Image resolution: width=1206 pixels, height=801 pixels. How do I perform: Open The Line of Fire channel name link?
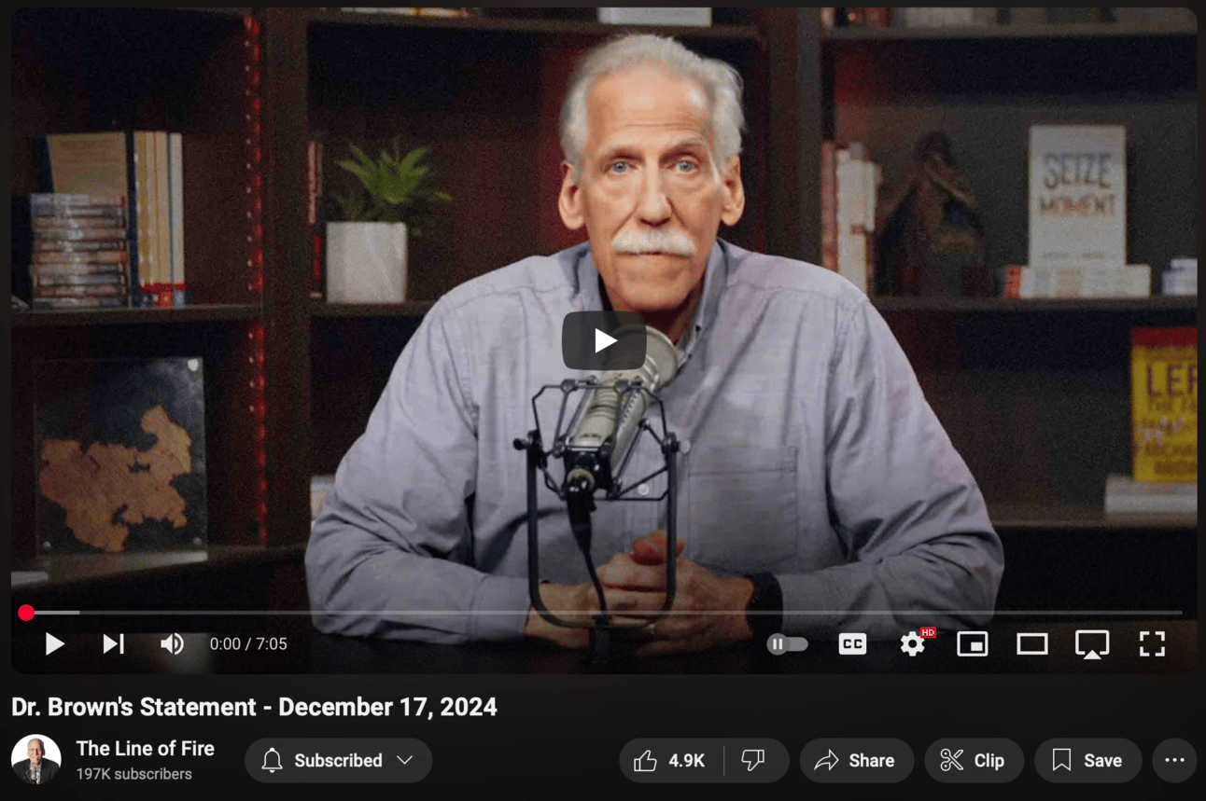[145, 749]
